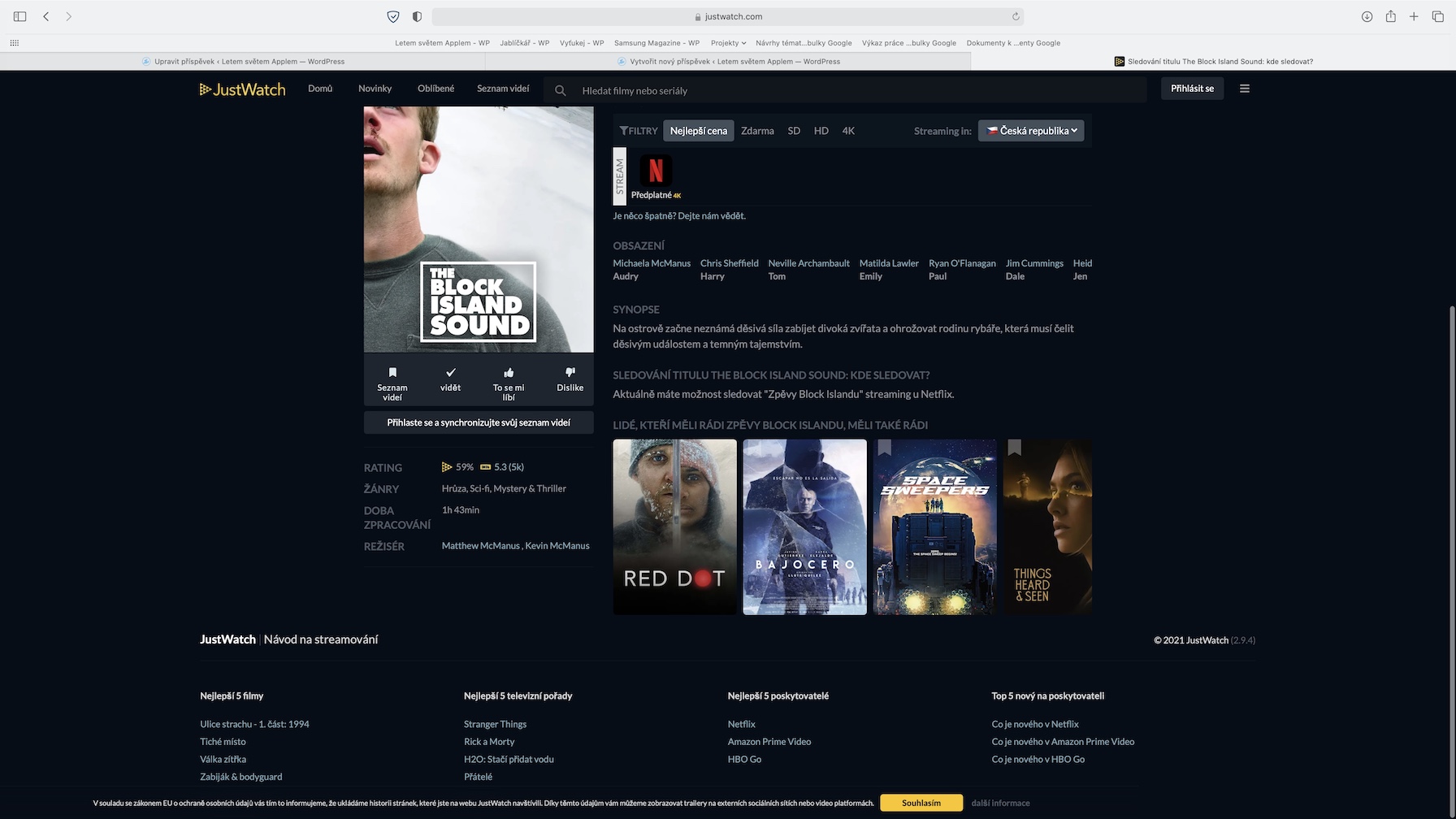Expand the Projekty bookmarks folder
The height and width of the screenshot is (819, 1456).
[728, 43]
